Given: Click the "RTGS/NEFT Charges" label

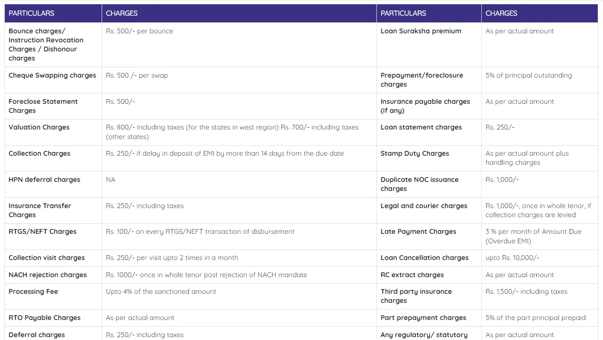Looking at the screenshot, I should click(42, 231).
